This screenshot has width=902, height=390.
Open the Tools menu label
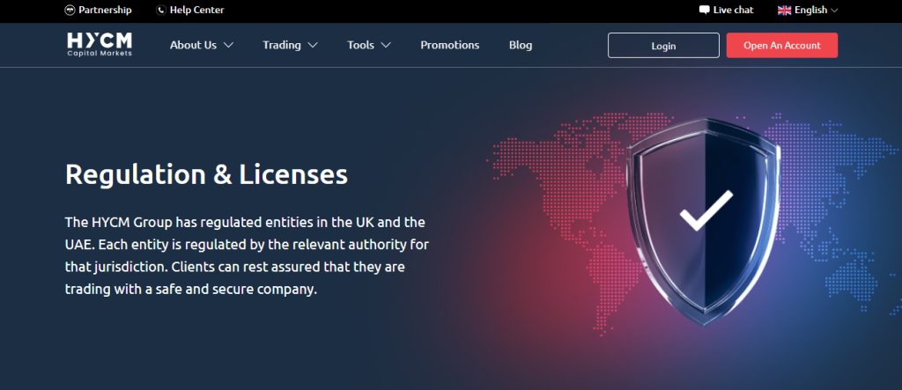[361, 45]
